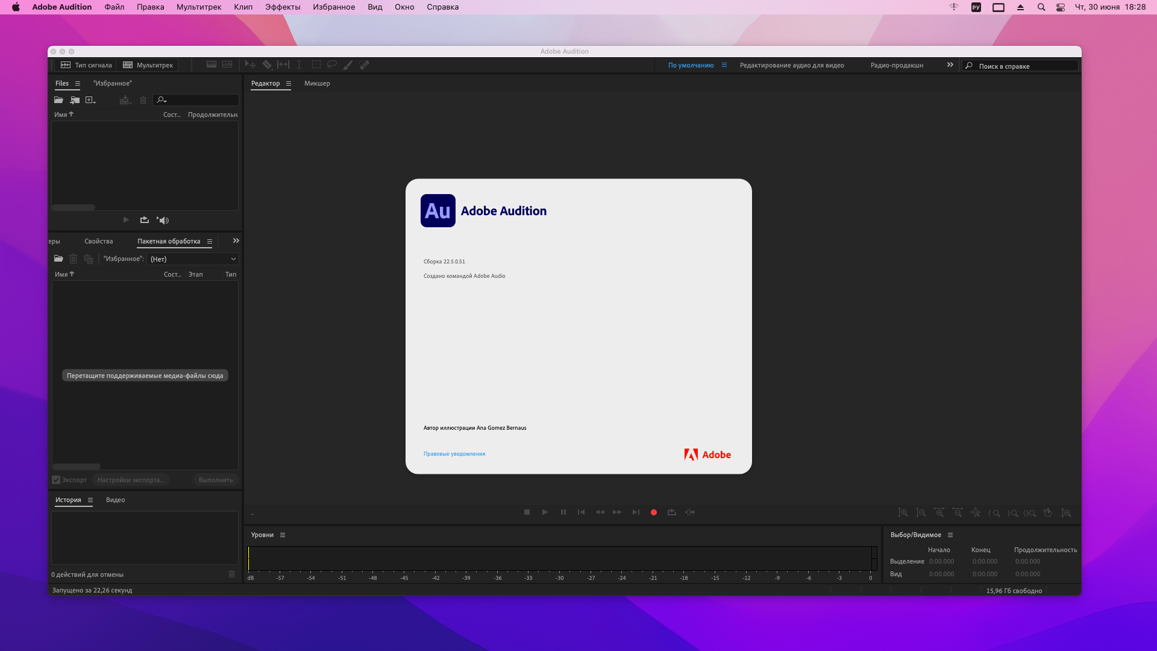Toggle Loop Playback in Files panel
This screenshot has height=651, width=1157.
point(144,220)
